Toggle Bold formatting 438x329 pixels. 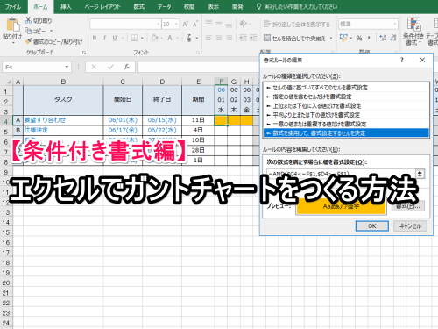tap(95, 38)
